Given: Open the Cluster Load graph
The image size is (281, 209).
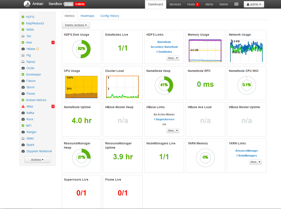Looking at the screenshot, I should tap(123, 87).
